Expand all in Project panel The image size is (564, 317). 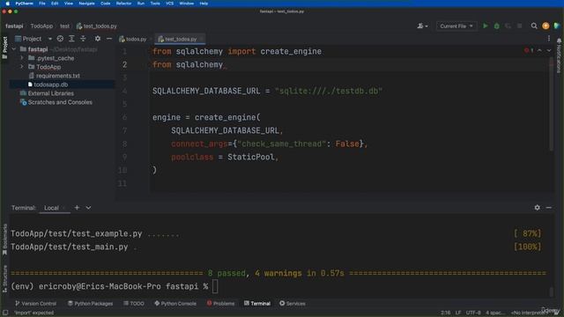71,39
